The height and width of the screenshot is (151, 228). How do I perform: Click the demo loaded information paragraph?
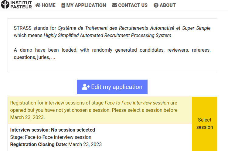pyautogui.click(x=112, y=53)
